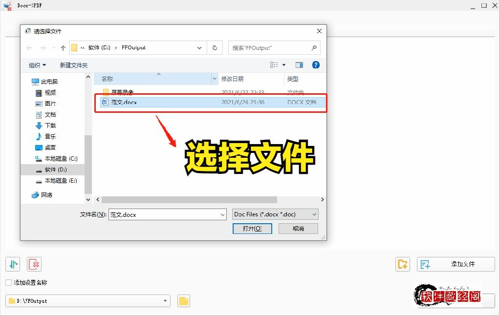This screenshot has height=316, width=499.
Task: Toggle the preview pane icon
Action: (299, 64)
